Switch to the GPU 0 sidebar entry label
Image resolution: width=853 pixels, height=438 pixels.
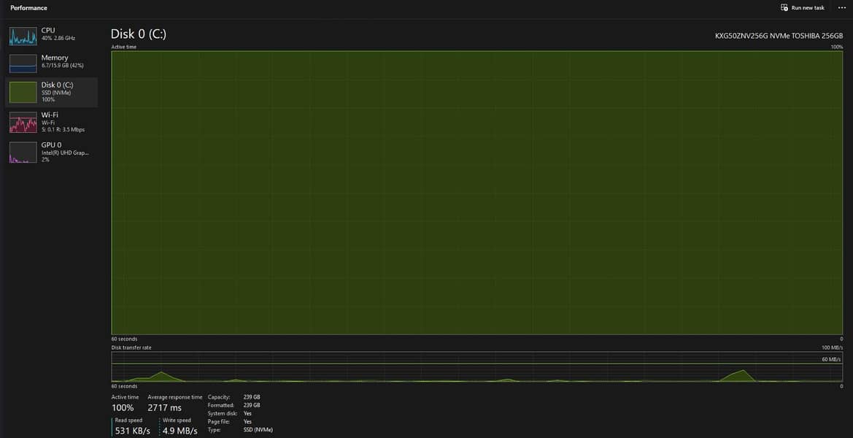[x=51, y=145]
